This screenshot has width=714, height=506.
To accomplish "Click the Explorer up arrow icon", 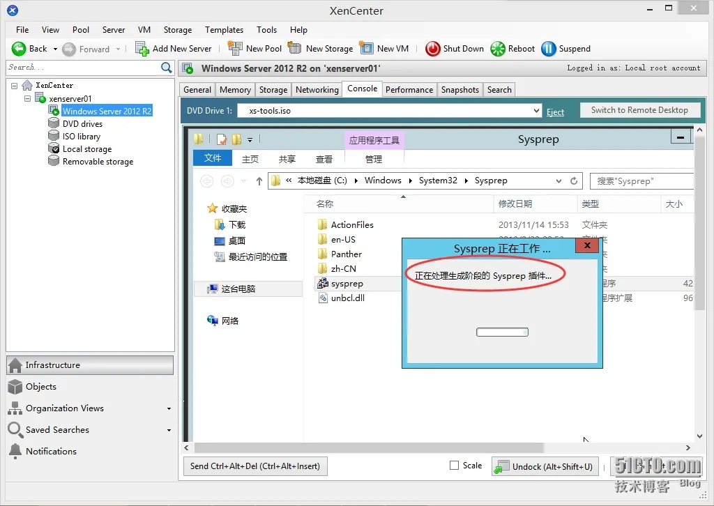I will pos(259,181).
